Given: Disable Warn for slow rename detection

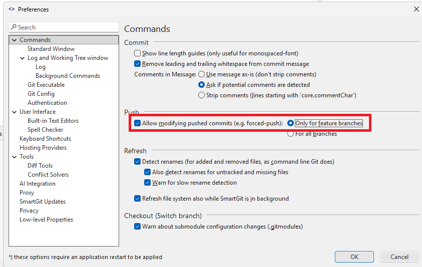Looking at the screenshot, I should point(148,183).
